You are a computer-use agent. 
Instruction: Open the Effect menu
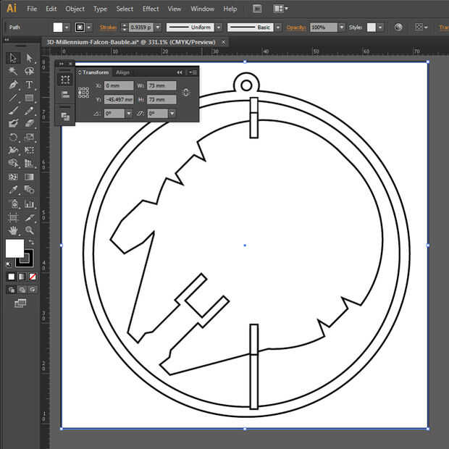[x=151, y=9]
